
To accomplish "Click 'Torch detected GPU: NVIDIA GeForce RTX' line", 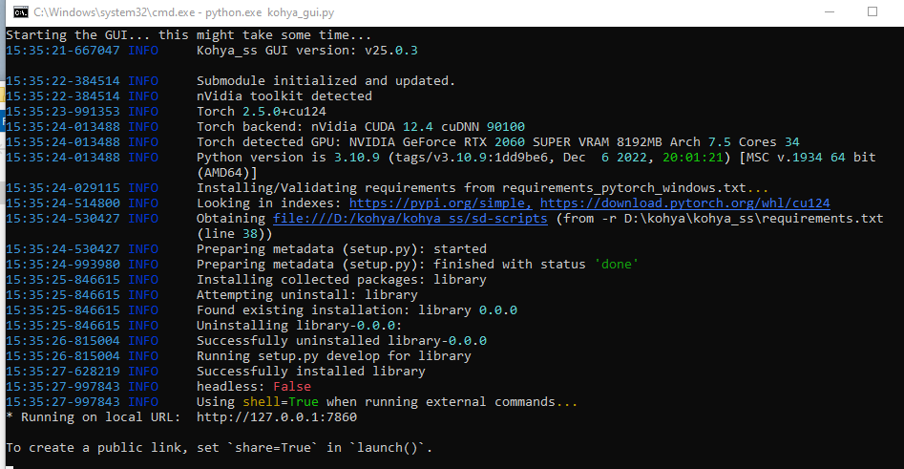I will pos(498,142).
